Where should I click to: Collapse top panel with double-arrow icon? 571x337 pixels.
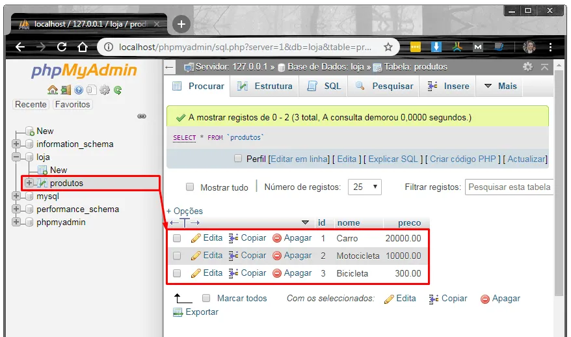(x=544, y=67)
